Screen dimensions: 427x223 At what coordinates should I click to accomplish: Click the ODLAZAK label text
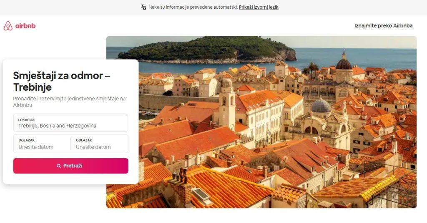(x=84, y=140)
